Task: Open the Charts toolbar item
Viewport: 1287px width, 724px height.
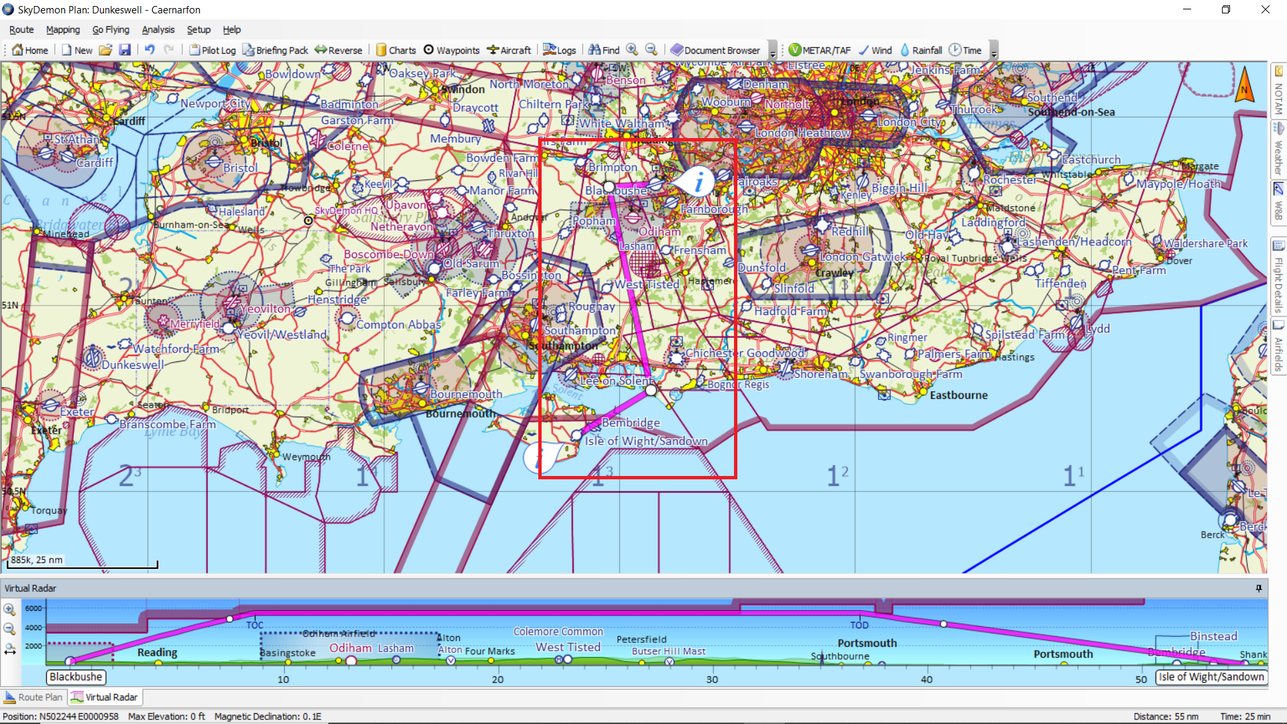Action: (x=396, y=50)
